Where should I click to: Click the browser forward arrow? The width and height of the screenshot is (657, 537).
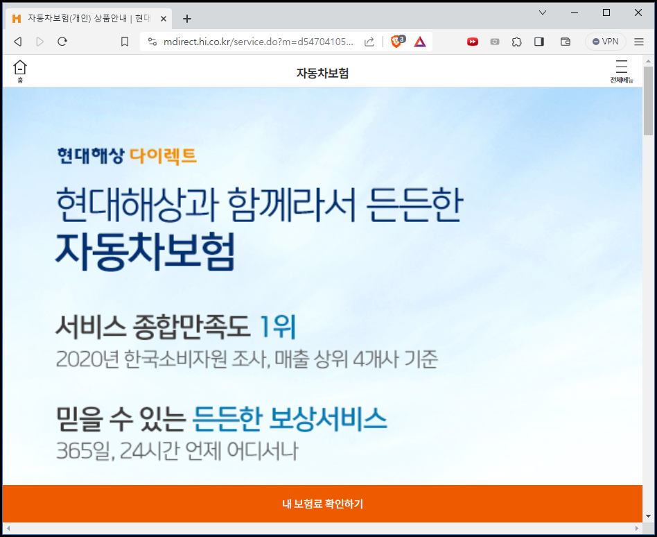[x=40, y=42]
